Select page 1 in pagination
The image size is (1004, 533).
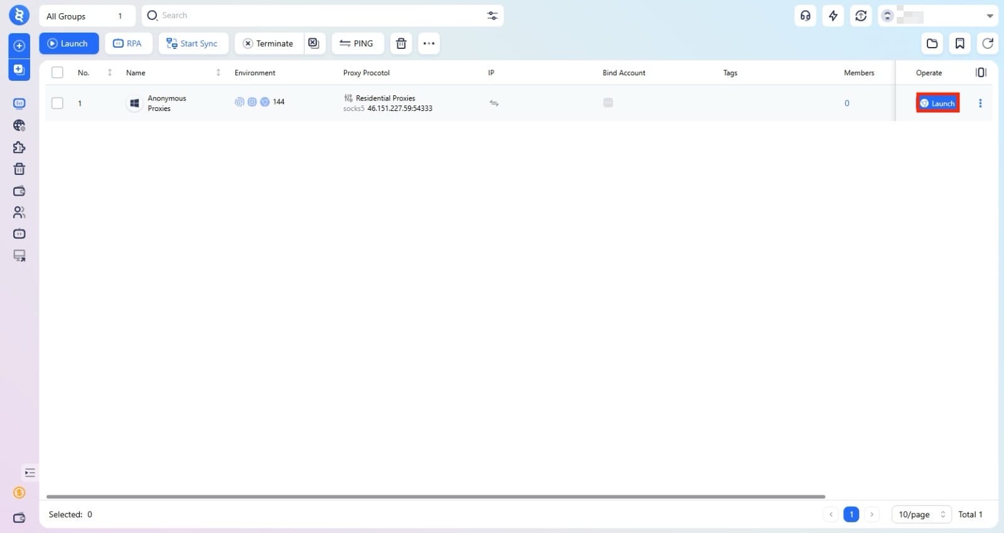(852, 514)
